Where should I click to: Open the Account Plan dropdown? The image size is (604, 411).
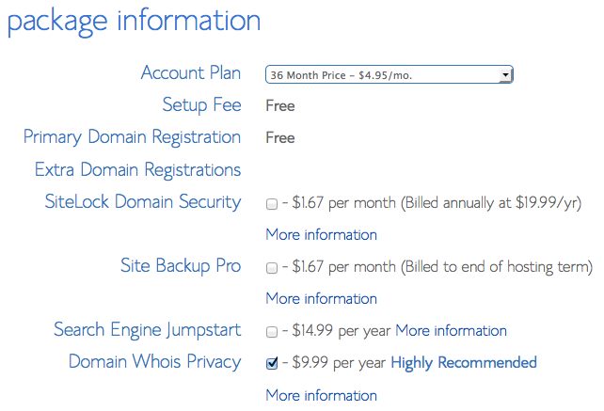coord(389,74)
